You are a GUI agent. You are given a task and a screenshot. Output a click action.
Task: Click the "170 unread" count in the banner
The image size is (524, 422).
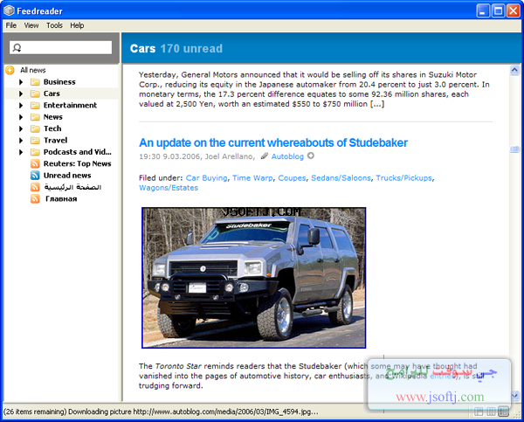point(191,48)
